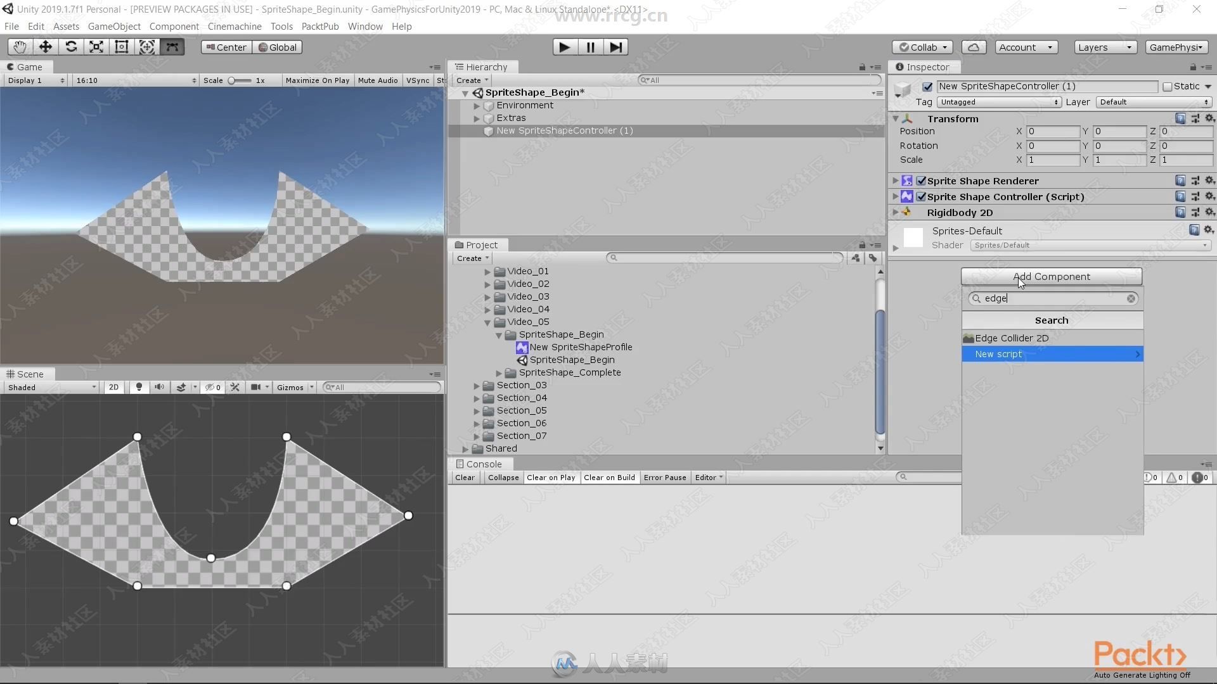Click the play button to run game
The height and width of the screenshot is (684, 1217).
coord(565,47)
